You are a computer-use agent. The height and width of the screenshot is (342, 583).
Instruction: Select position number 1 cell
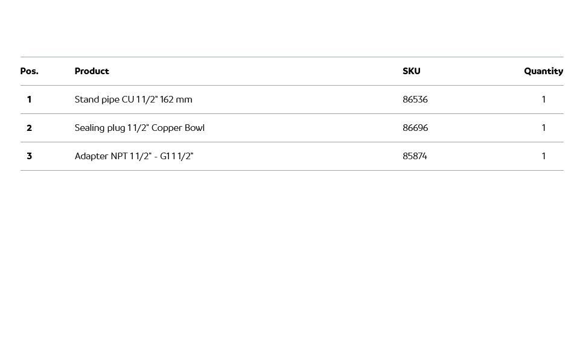tap(29, 100)
